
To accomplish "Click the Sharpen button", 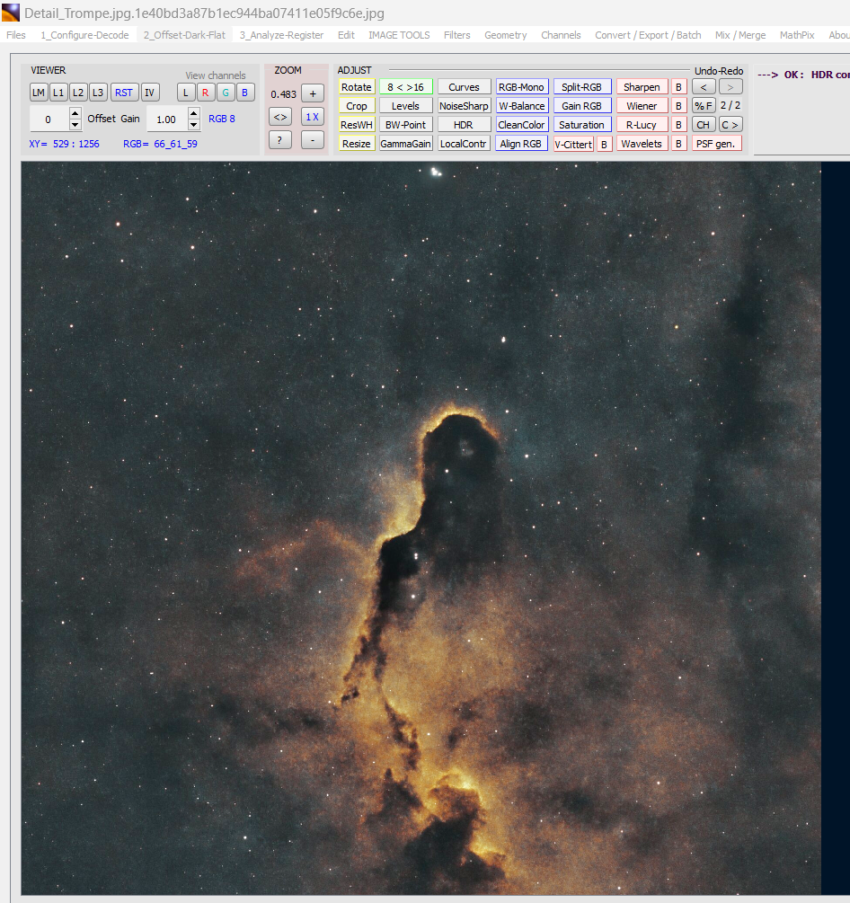I will [642, 87].
